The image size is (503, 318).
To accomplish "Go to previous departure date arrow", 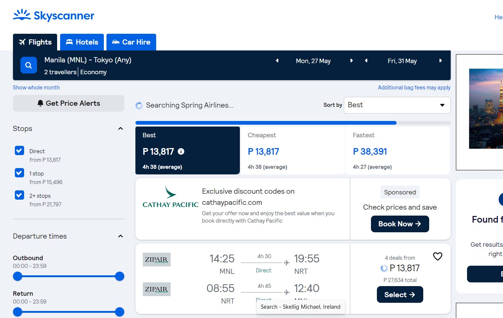I will point(277,61).
